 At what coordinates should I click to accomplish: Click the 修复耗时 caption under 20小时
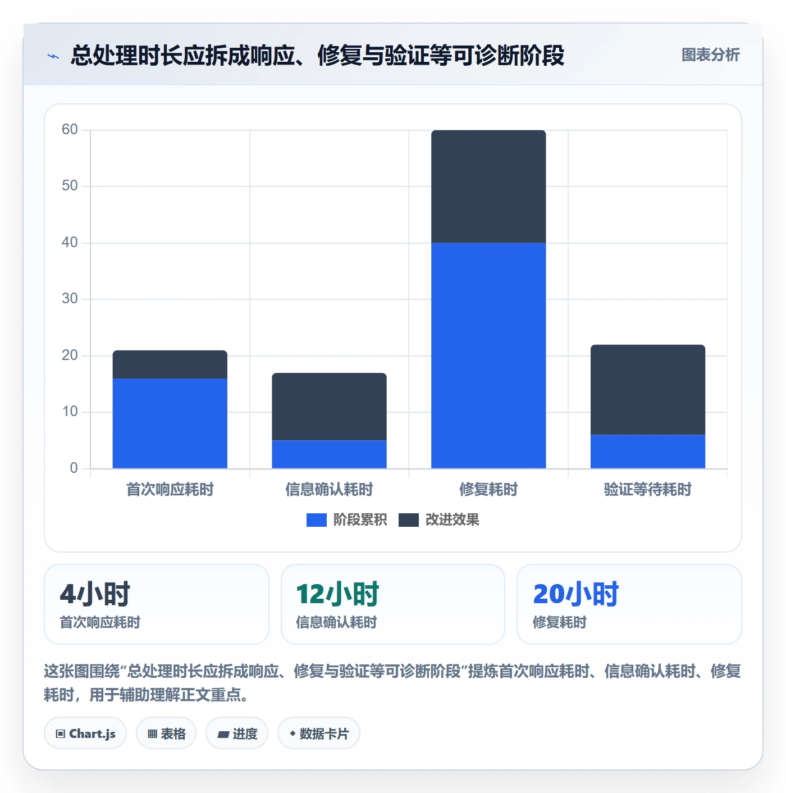click(559, 622)
